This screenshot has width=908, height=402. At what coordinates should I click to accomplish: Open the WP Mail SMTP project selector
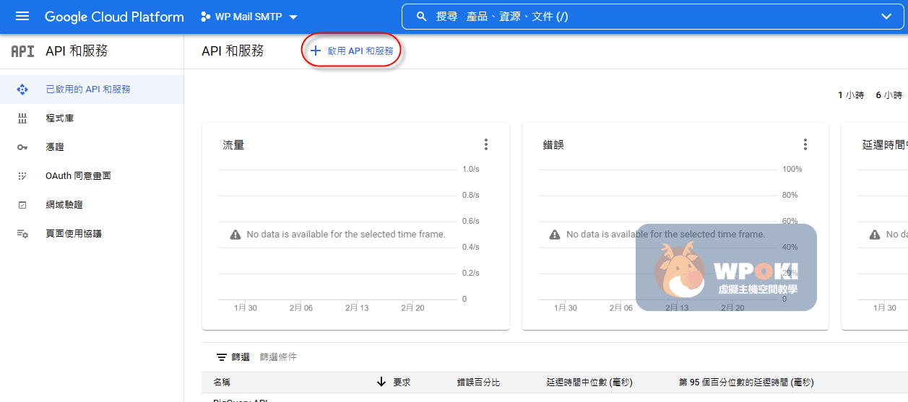point(249,17)
